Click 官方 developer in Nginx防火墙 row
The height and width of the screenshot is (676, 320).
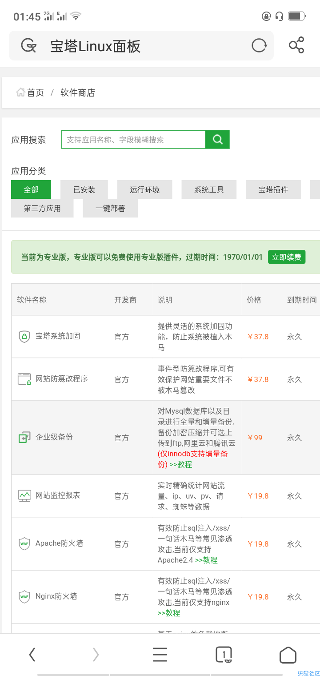click(122, 597)
